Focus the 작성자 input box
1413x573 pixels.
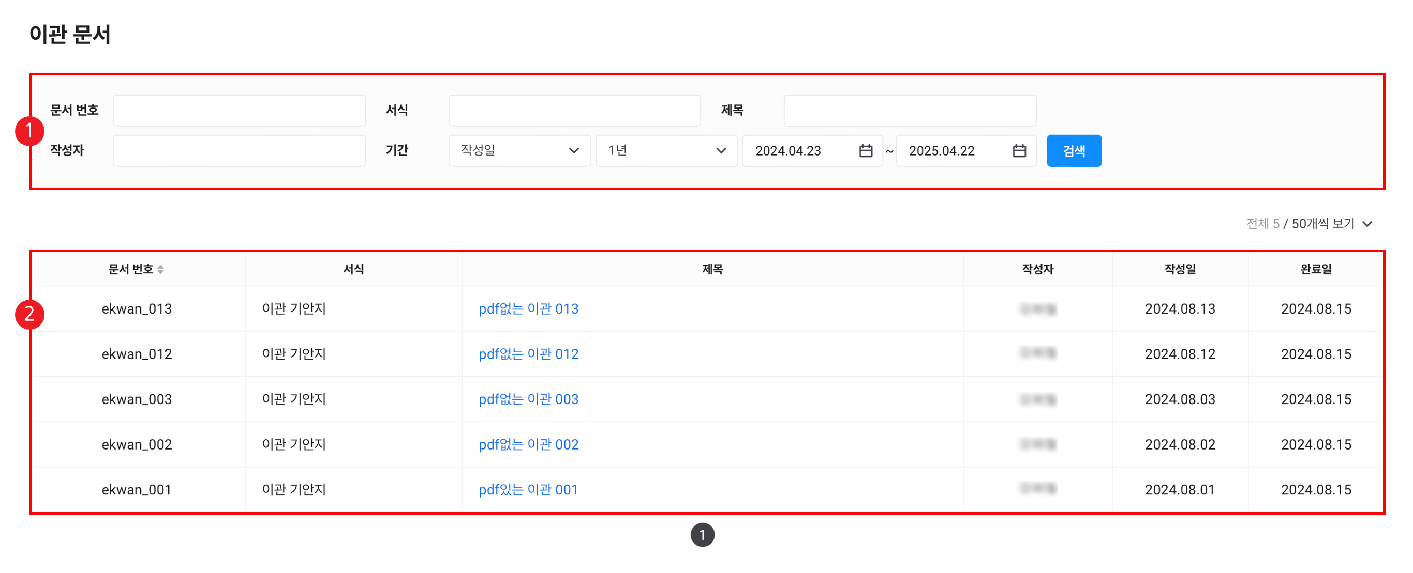click(x=239, y=151)
